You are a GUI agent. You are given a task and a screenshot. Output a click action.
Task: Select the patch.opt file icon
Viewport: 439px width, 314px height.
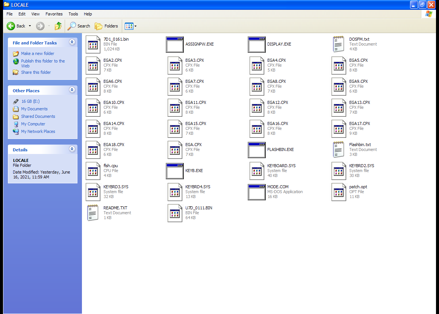[339, 192]
